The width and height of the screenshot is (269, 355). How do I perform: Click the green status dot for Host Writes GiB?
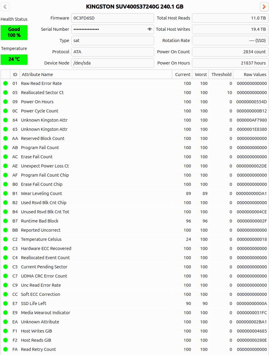[5, 331]
